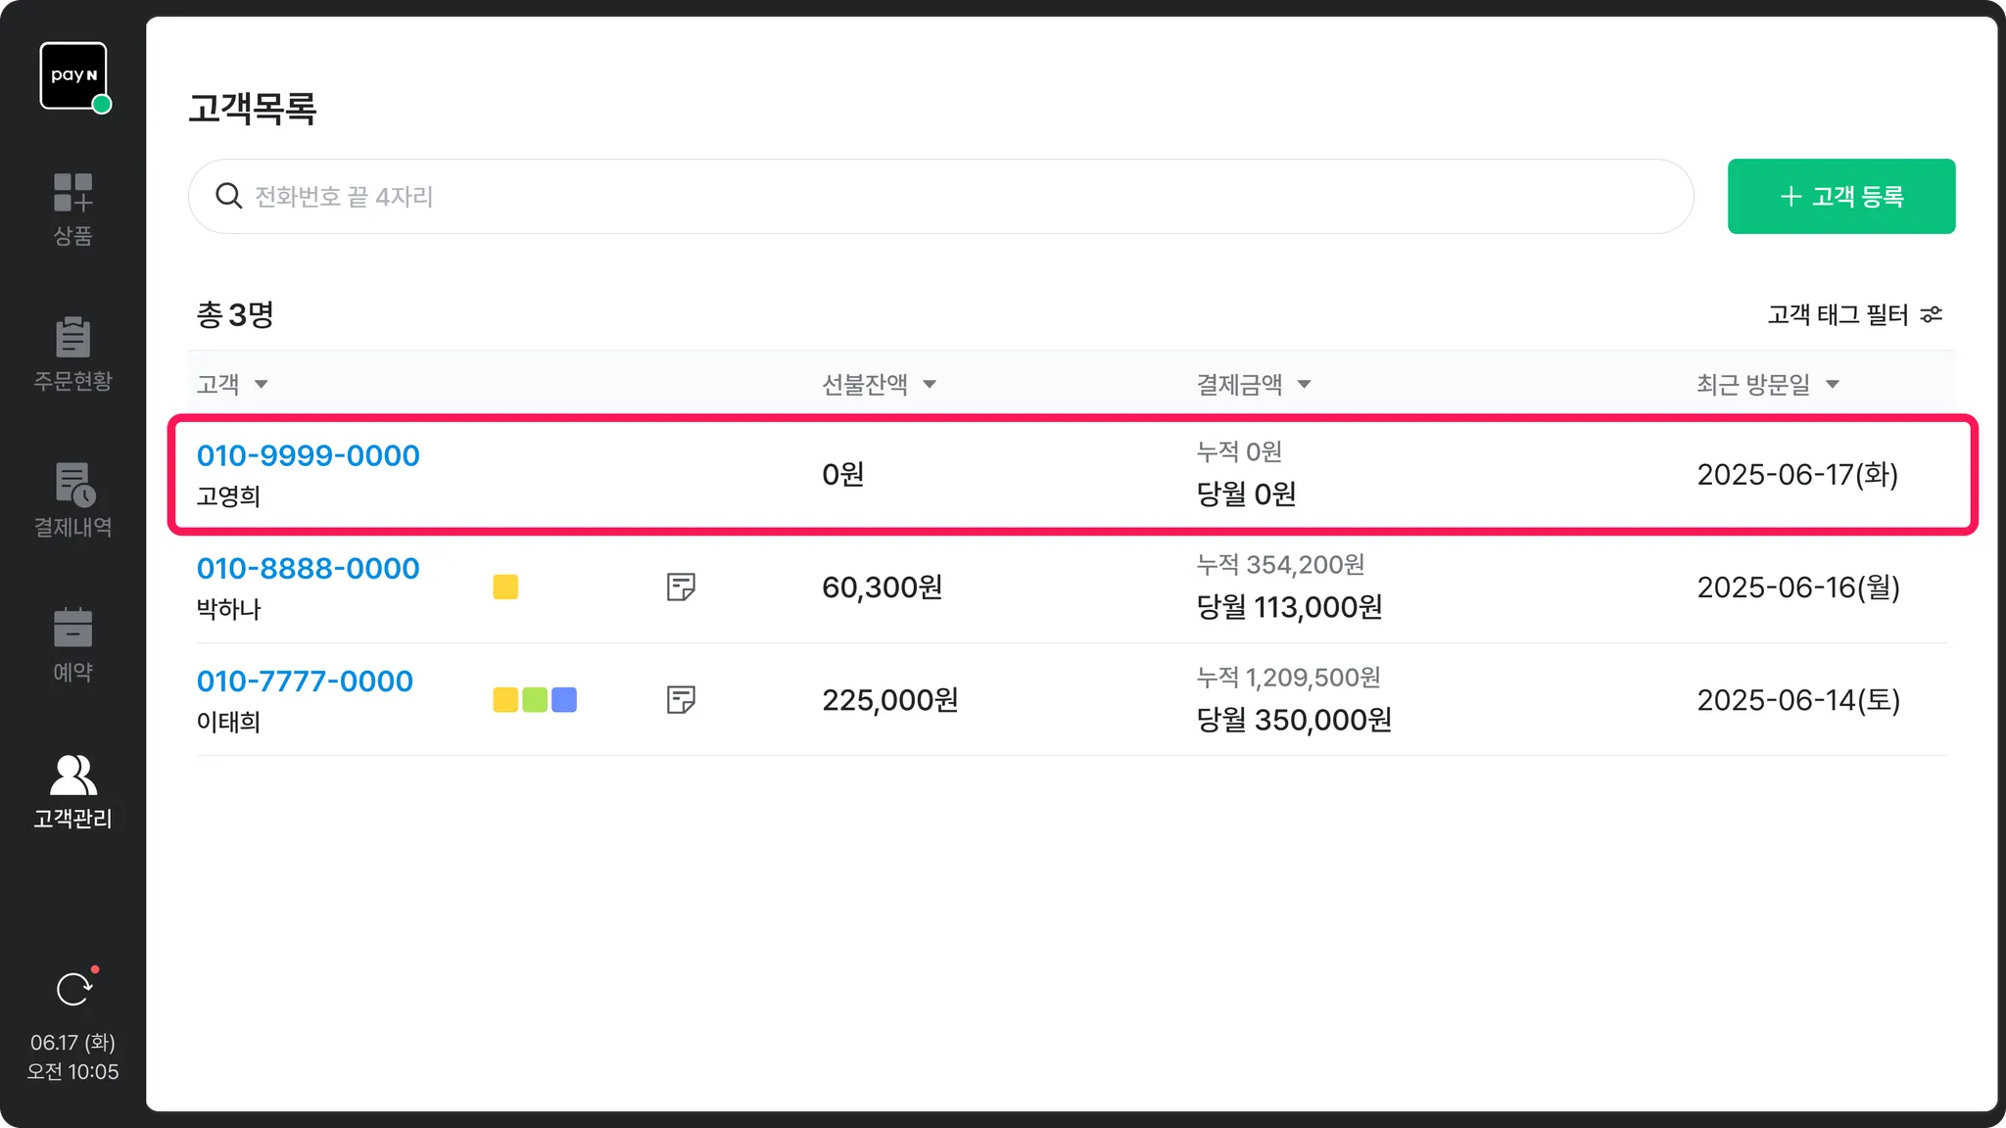This screenshot has height=1128, width=2006.
Task: Open the 결제내역 payment history section
Action: pos(72,499)
